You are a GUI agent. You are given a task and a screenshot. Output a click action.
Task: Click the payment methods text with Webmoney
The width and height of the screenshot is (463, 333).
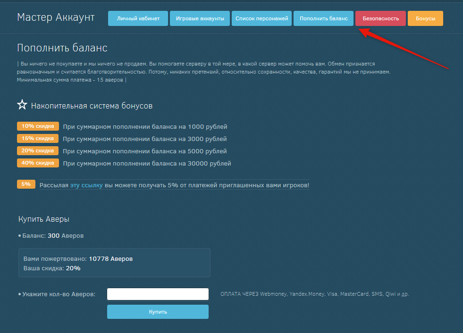click(x=314, y=294)
